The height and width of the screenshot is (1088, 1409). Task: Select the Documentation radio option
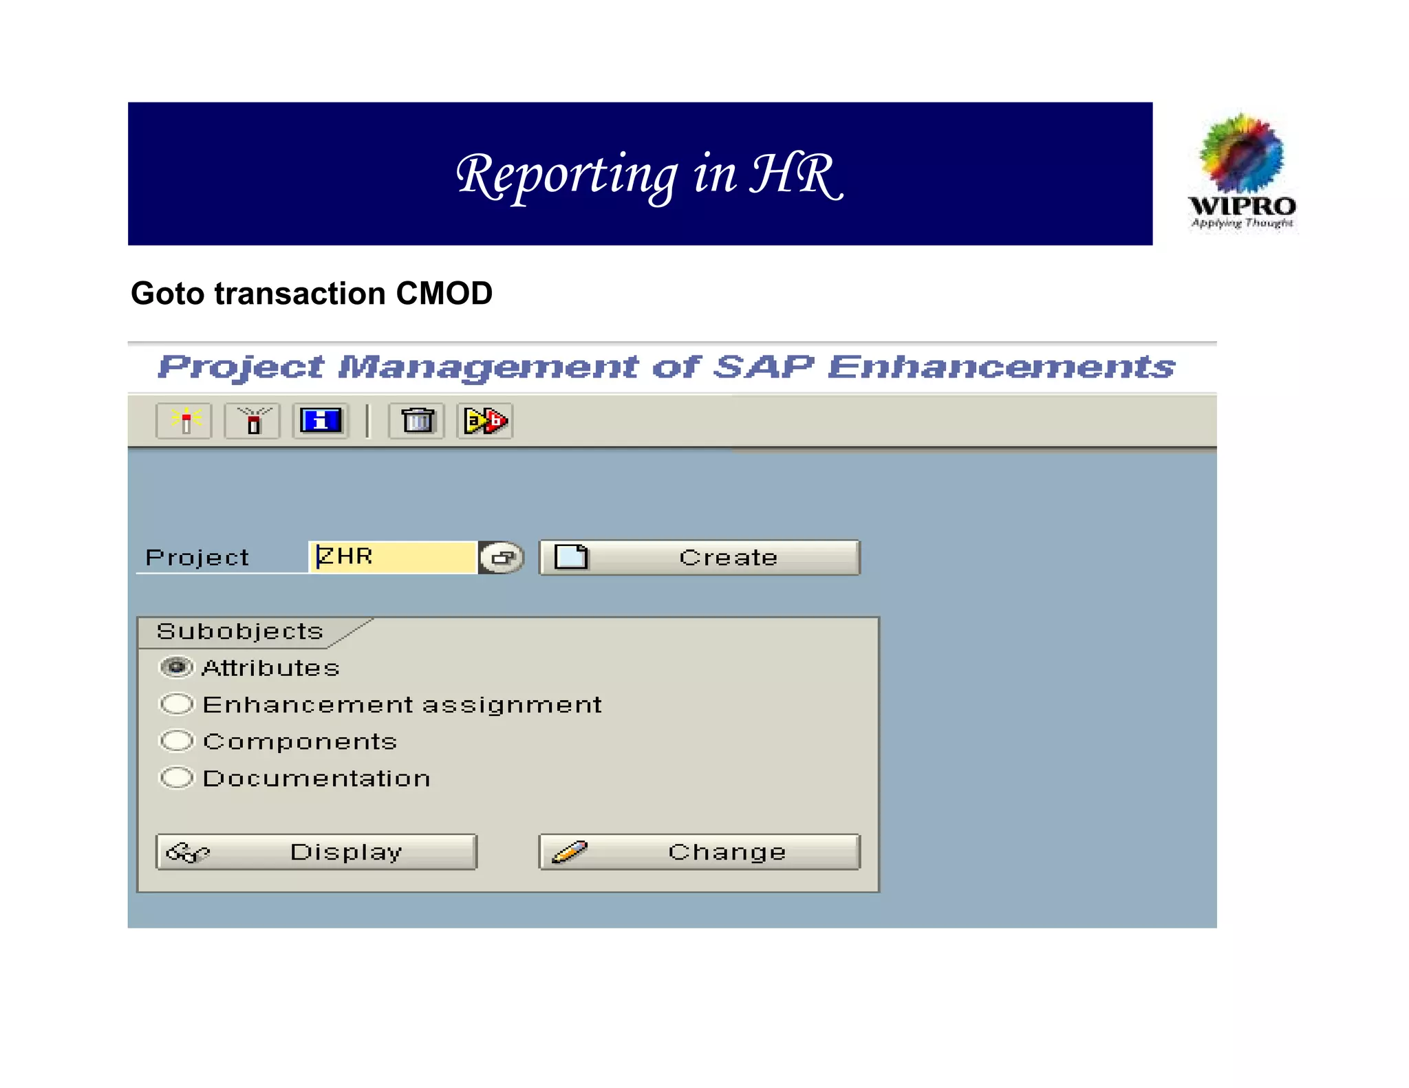coord(177,777)
